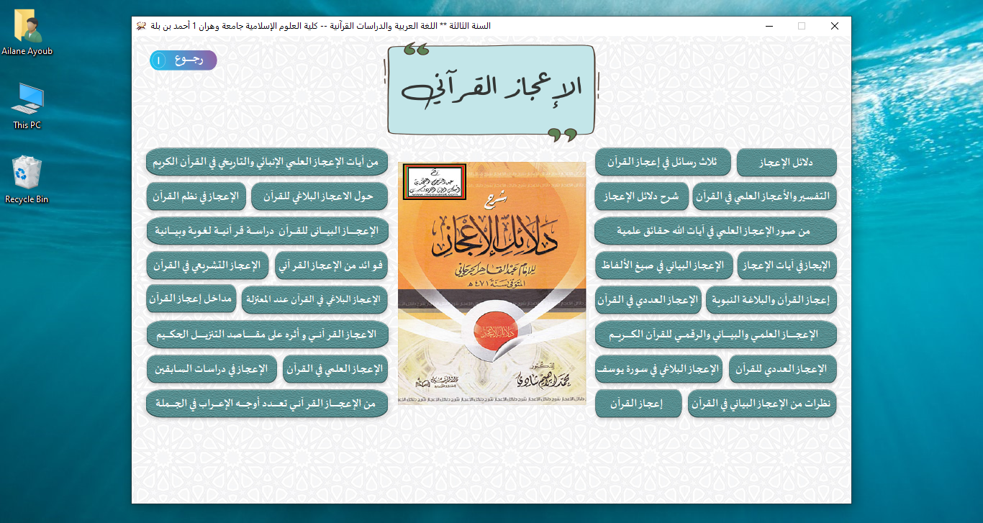
Task: Open الإعجاز التشريعي في القرآن
Action: pos(207,265)
